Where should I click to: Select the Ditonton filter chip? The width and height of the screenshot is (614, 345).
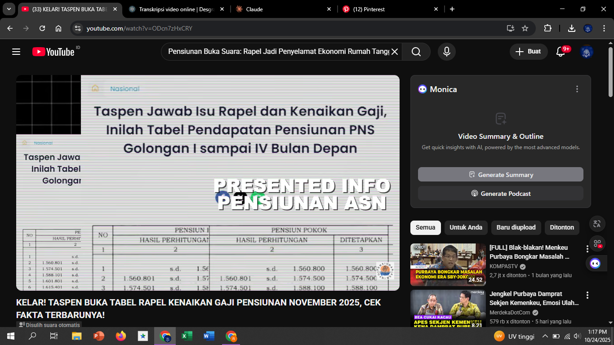tap(562, 227)
